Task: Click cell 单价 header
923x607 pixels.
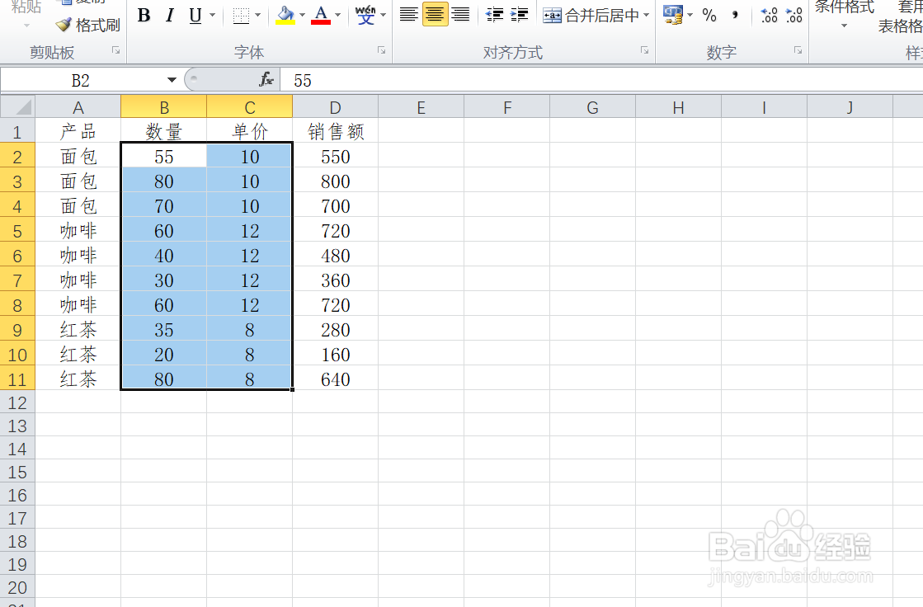Action: (250, 131)
